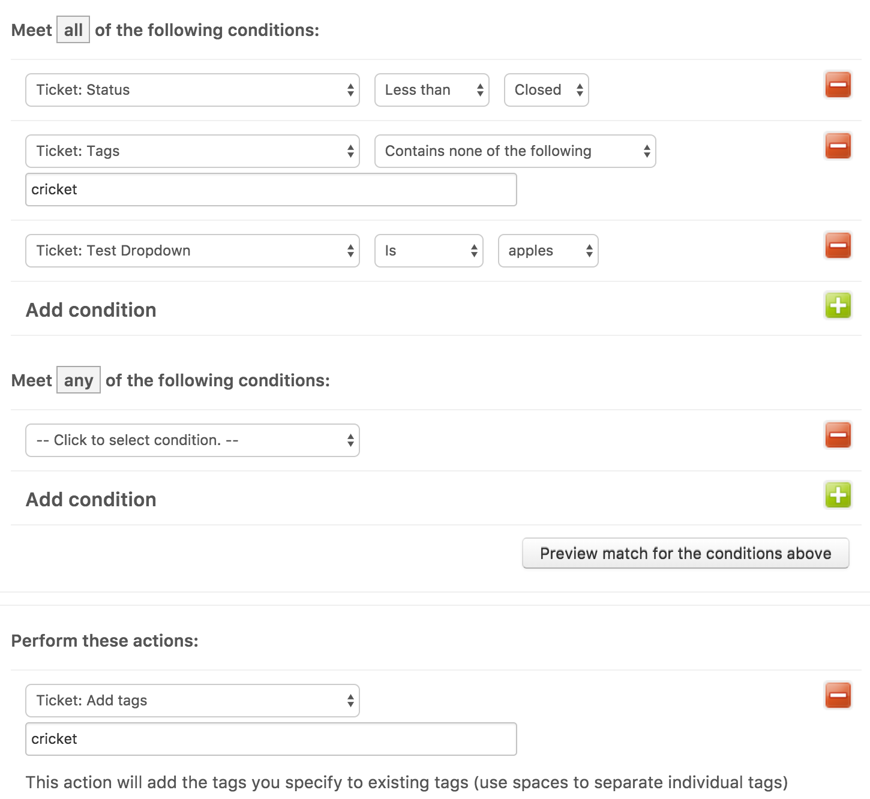The width and height of the screenshot is (870, 799).
Task: Remove the Test Dropdown condition row
Action: click(x=838, y=245)
